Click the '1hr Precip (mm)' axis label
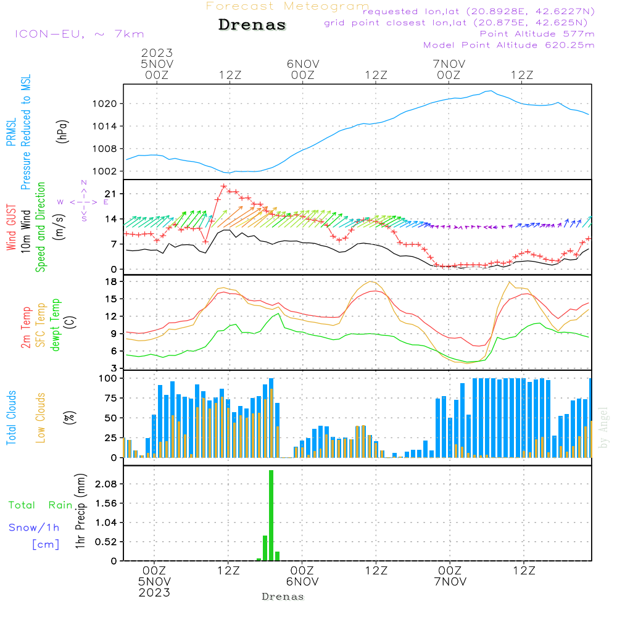The height and width of the screenshot is (617, 617). (80, 511)
